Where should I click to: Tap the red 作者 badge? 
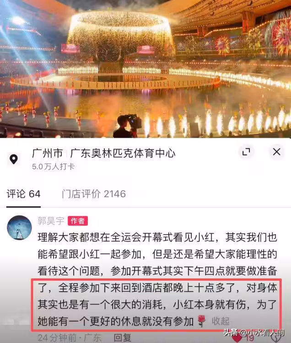(78, 221)
